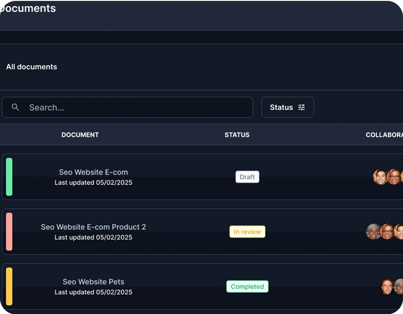Click first collaborator avatar on Product 2 row
Screen dimensions: 403x314
373,232
